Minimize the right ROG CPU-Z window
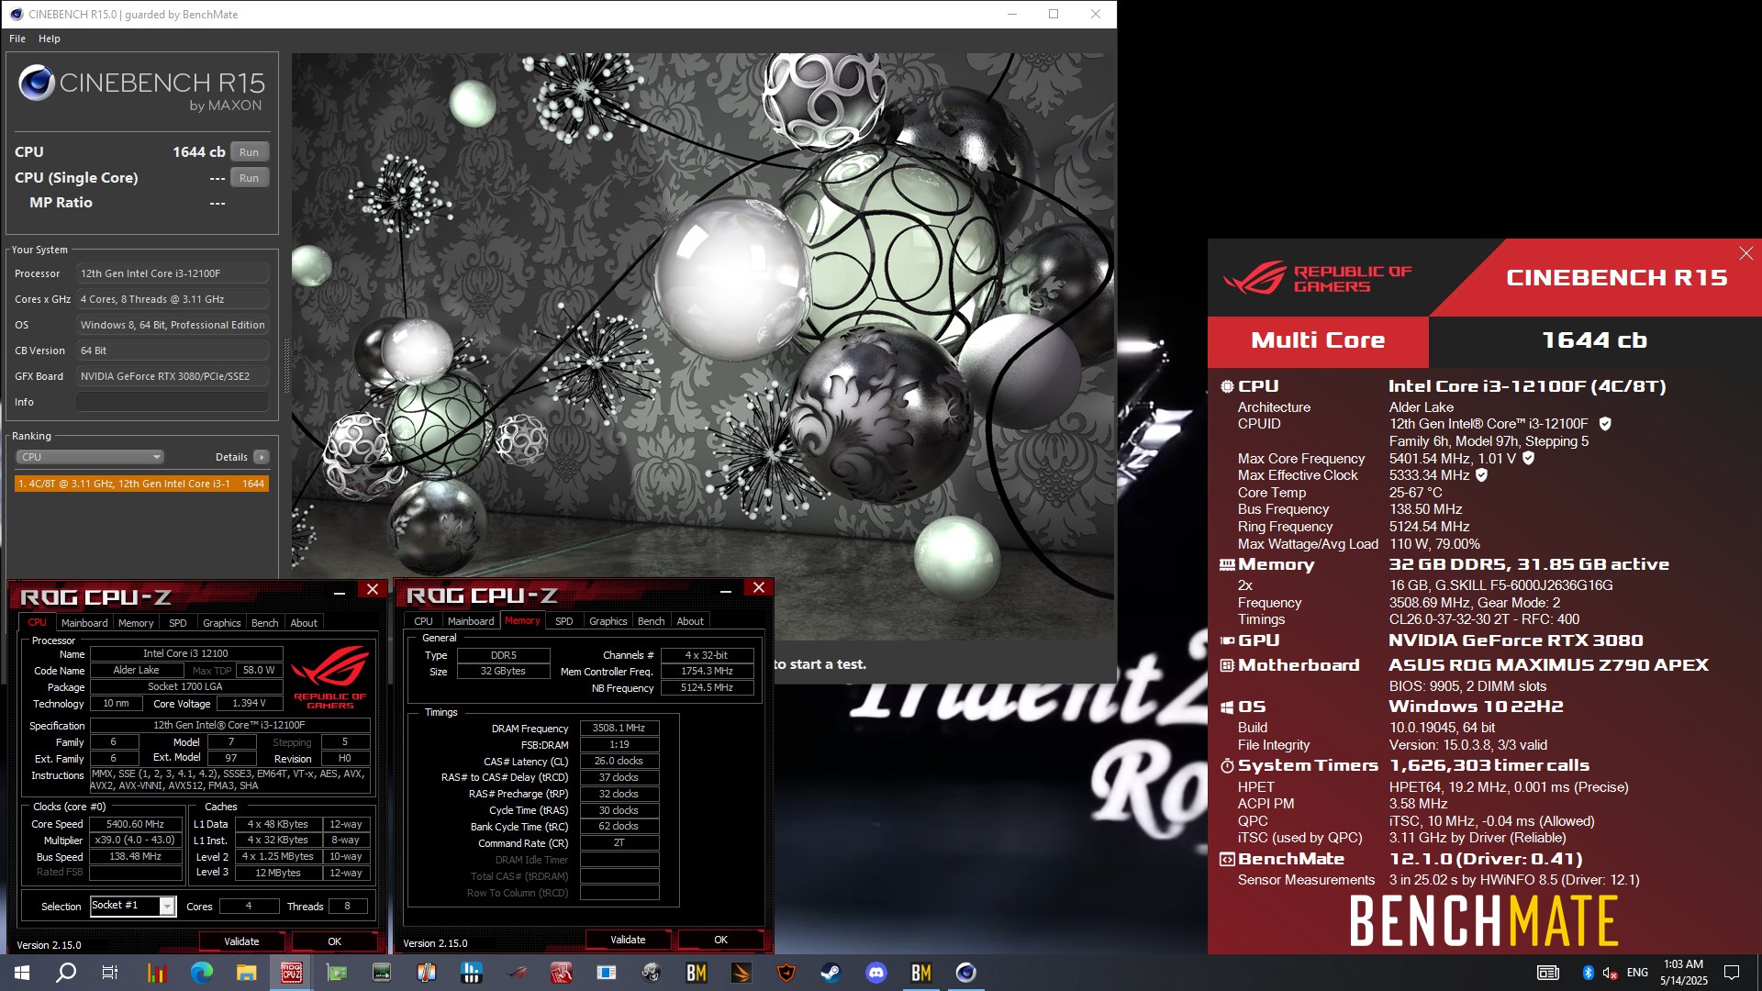Viewport: 1762px width, 991px height. (x=726, y=590)
